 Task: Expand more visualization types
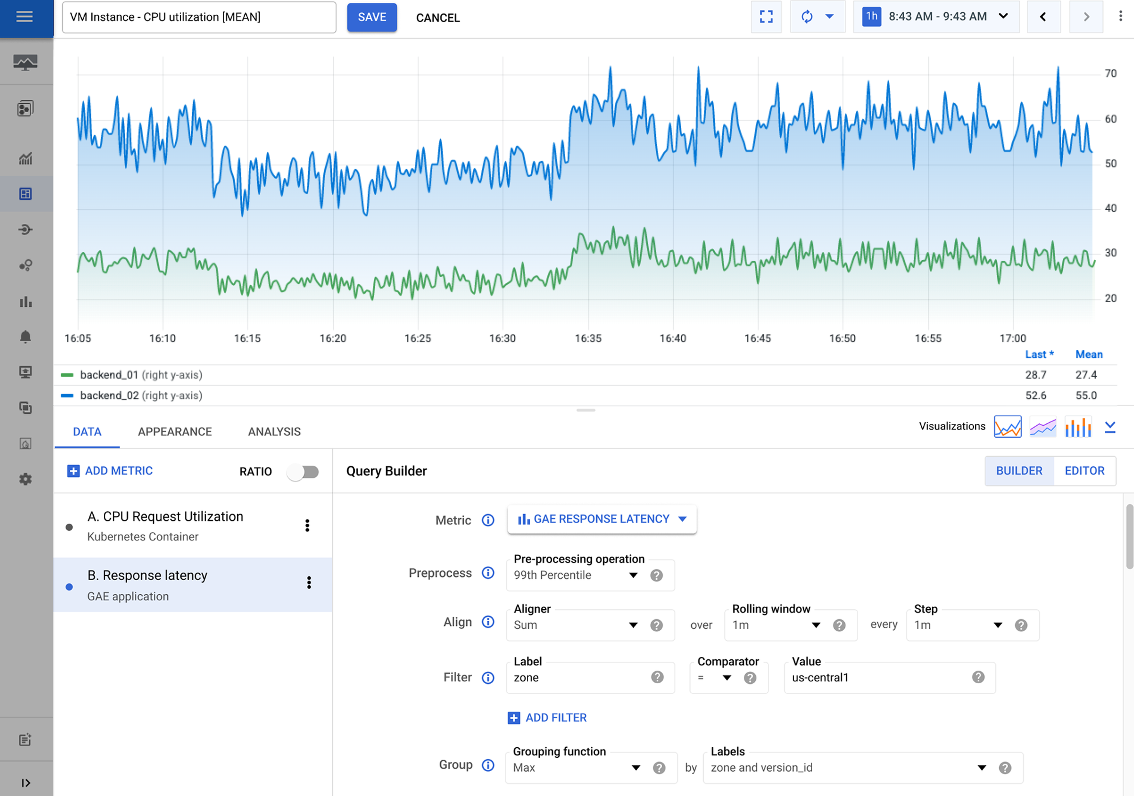coord(1110,427)
